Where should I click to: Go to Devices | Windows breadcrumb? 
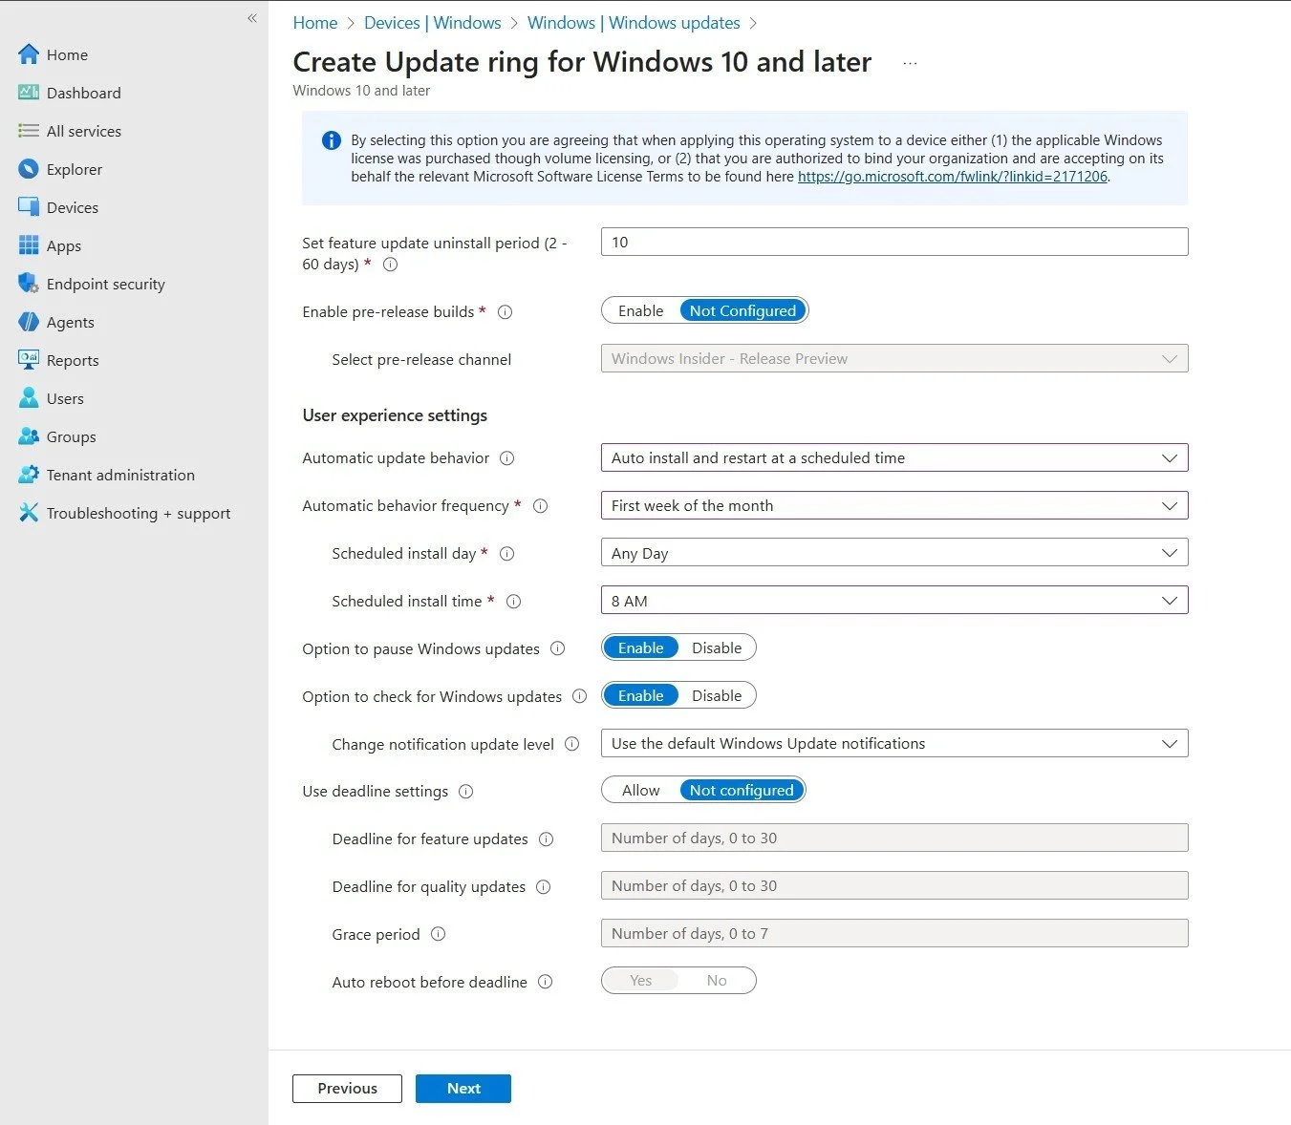click(433, 23)
